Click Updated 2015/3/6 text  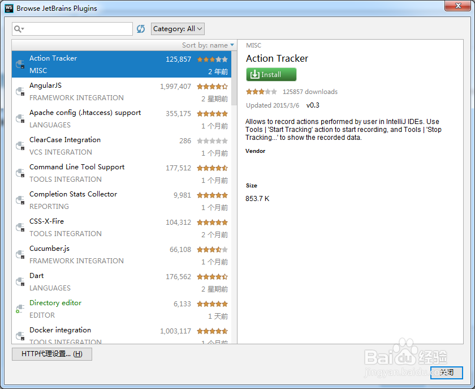pyautogui.click(x=273, y=105)
